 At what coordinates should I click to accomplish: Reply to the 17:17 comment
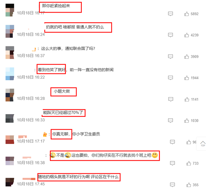[173, 142]
